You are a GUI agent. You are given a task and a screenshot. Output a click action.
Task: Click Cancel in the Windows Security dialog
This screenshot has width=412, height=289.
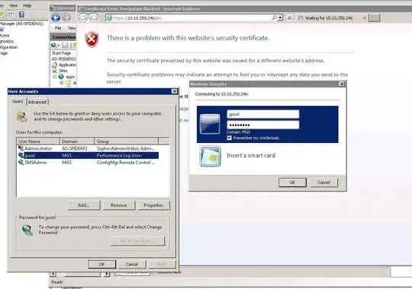pos(323,183)
